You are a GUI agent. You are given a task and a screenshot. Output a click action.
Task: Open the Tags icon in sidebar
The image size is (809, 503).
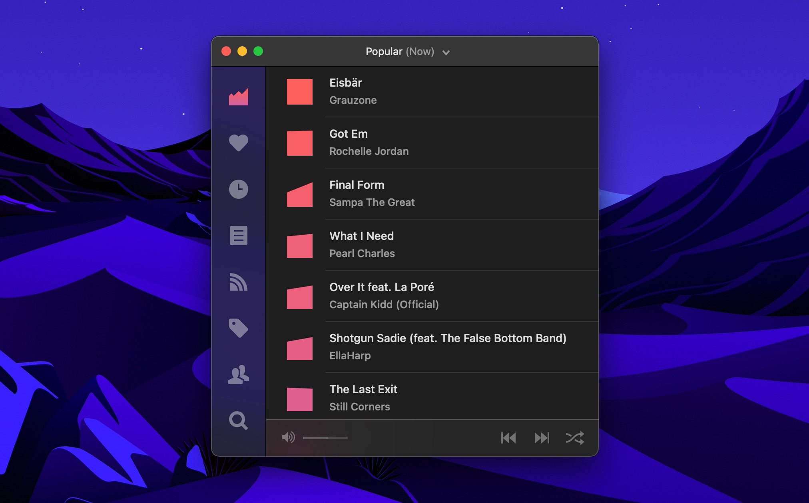pyautogui.click(x=238, y=328)
